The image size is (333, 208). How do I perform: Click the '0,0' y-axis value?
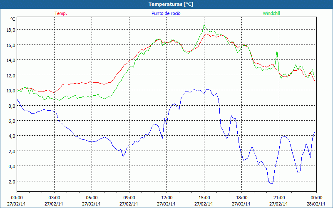coord(12,166)
